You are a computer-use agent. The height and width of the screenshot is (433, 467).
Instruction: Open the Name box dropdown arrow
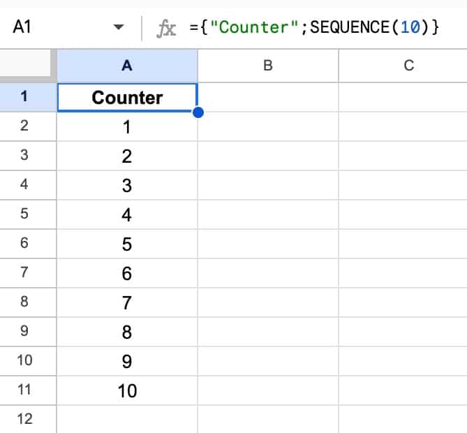pyautogui.click(x=118, y=28)
